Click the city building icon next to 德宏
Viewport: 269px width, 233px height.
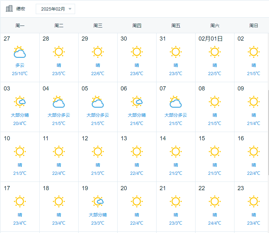coord(9,9)
